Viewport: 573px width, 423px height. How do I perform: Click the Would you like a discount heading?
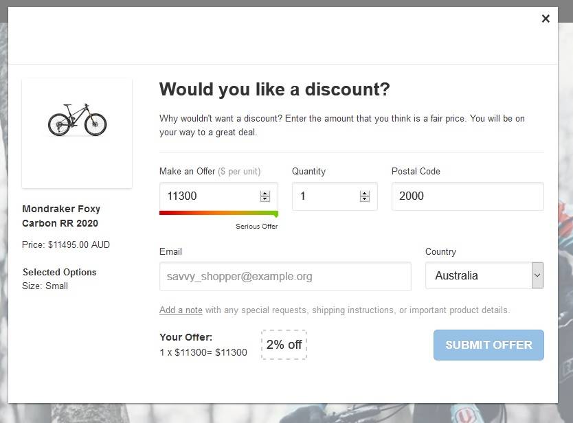pos(274,89)
